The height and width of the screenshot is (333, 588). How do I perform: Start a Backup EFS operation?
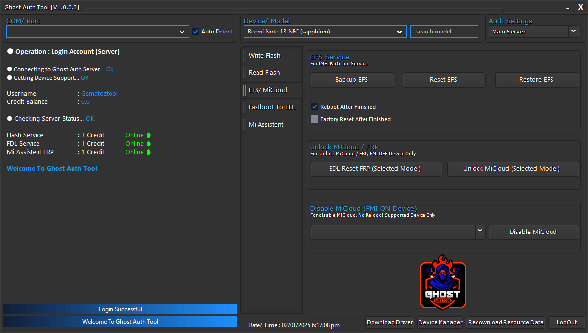point(352,80)
